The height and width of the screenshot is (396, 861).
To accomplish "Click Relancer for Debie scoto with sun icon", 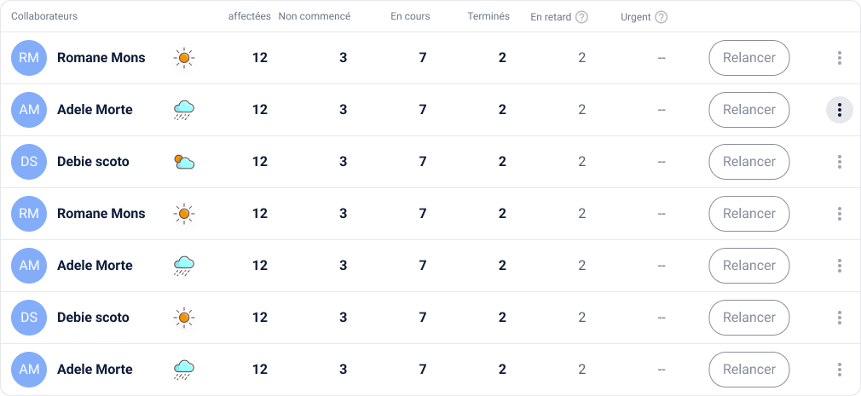I will pyautogui.click(x=749, y=318).
